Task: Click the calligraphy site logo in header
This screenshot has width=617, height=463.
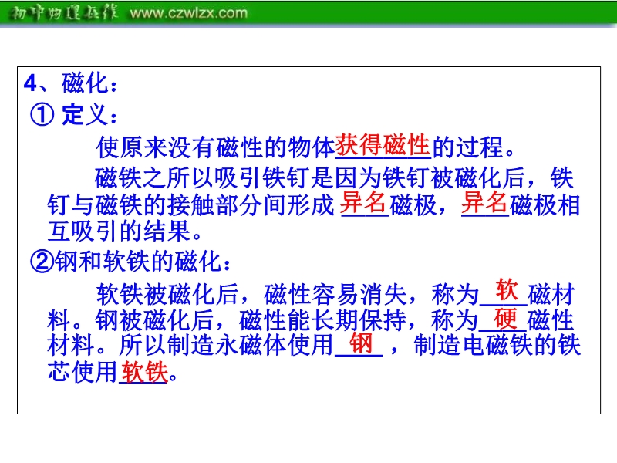Action: coord(63,12)
